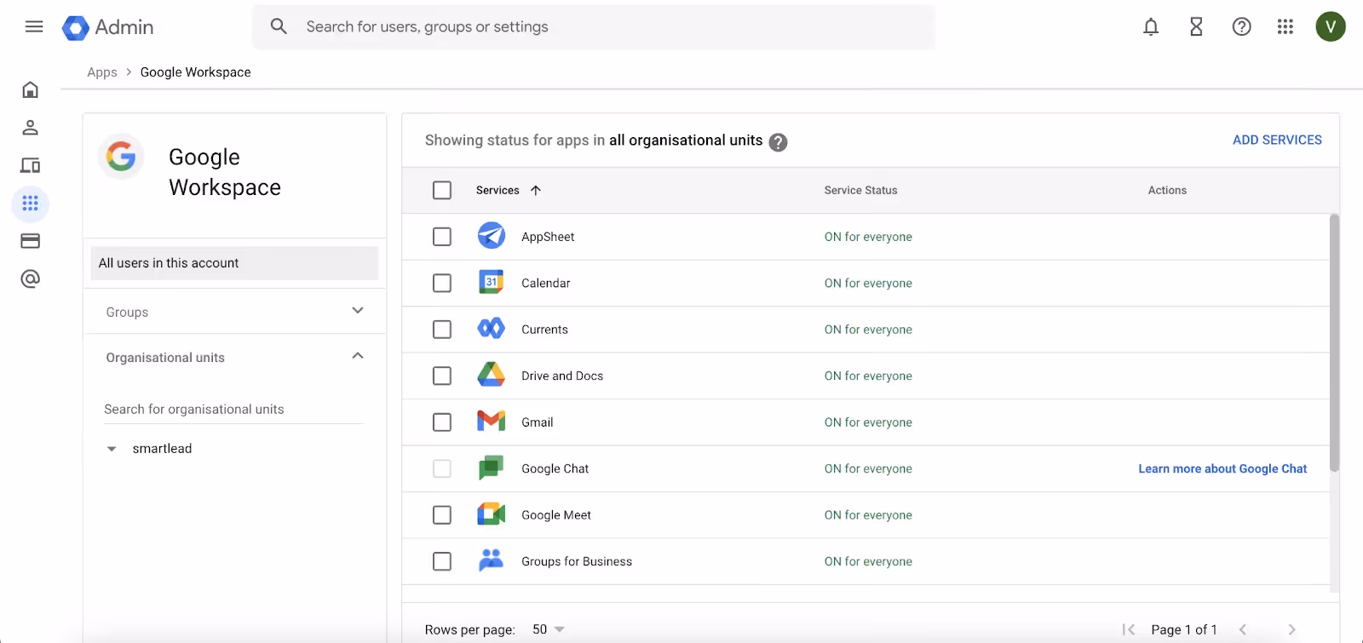Screen dimensions: 1363x643
Task: Open the help question mark icon
Action: (1242, 27)
